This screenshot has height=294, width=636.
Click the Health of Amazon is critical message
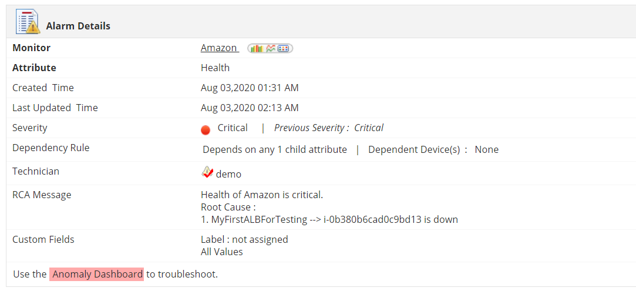[262, 195]
